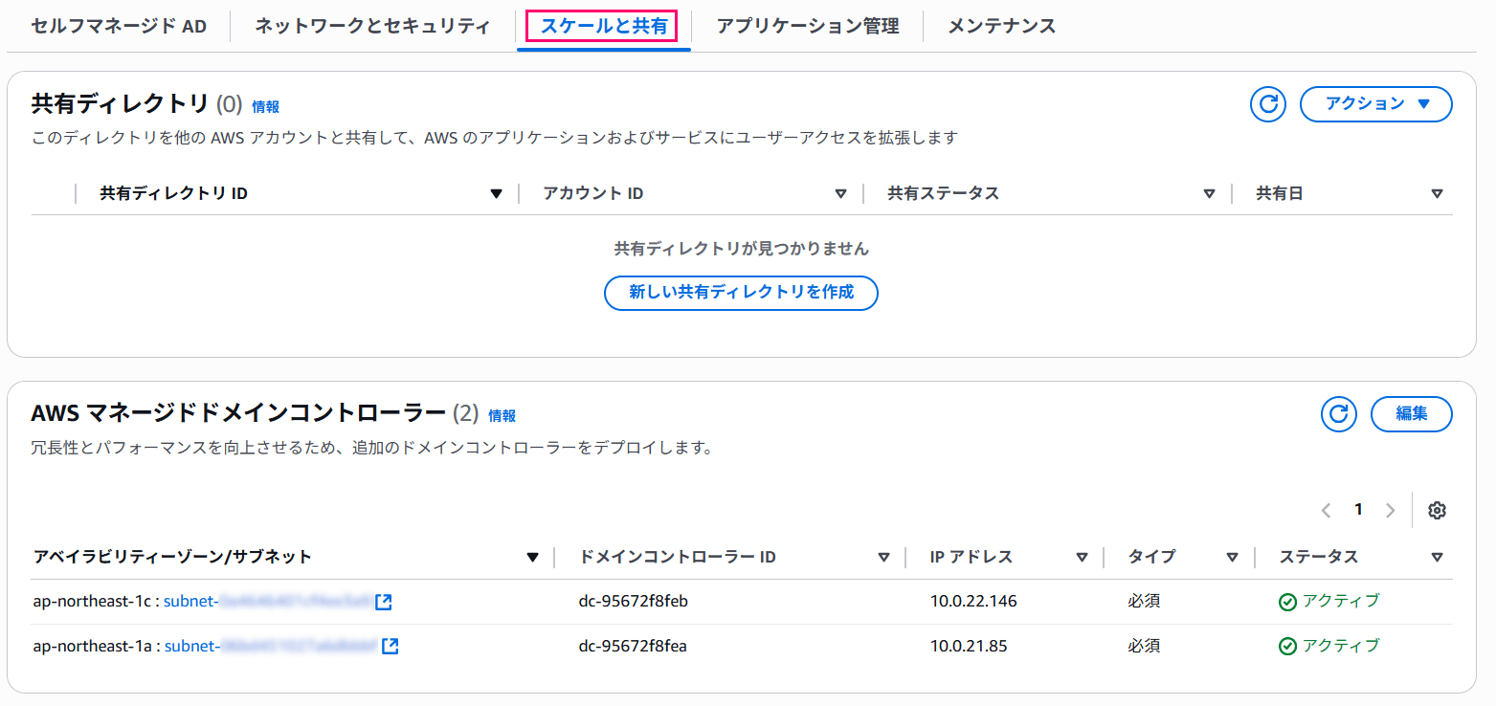Click 共有ディレクトリが見つかりません message

[741, 249]
